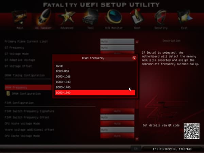Switch to the Advanced star icon

(67, 17)
